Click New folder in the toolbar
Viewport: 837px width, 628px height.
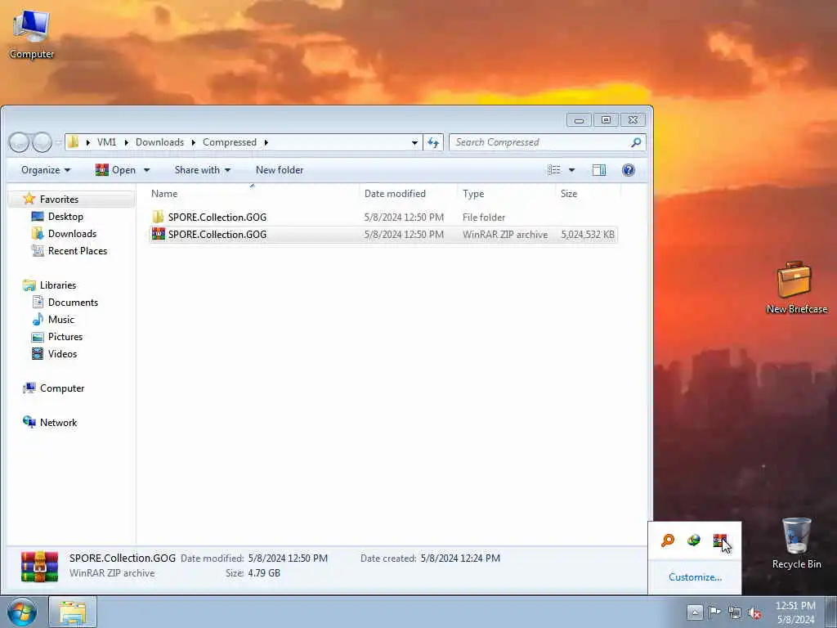point(280,170)
